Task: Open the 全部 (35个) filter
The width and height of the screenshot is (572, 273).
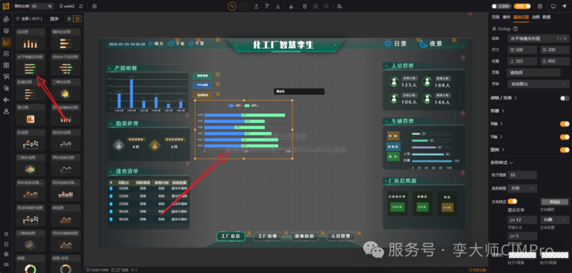Action: (29, 19)
